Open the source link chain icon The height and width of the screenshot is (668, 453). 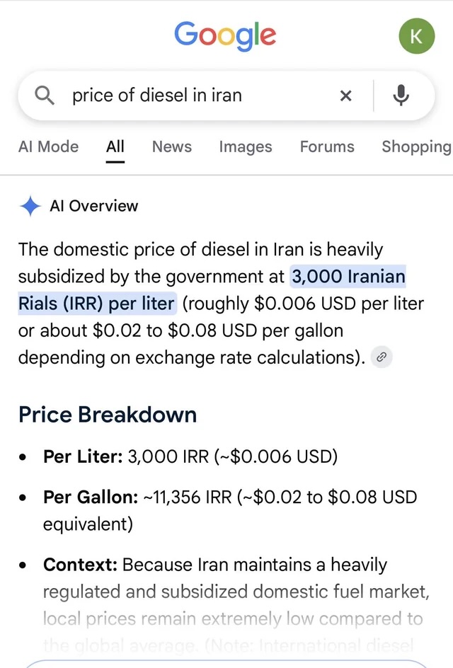pos(382,357)
